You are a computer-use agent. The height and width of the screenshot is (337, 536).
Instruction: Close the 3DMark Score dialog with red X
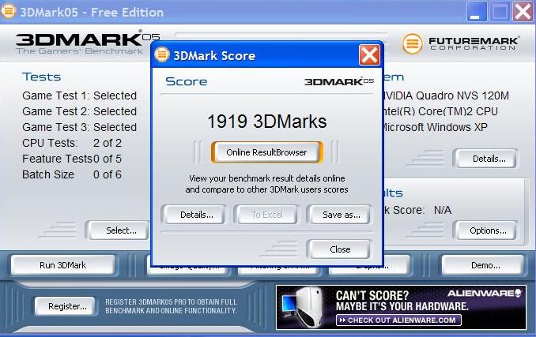[x=369, y=55]
